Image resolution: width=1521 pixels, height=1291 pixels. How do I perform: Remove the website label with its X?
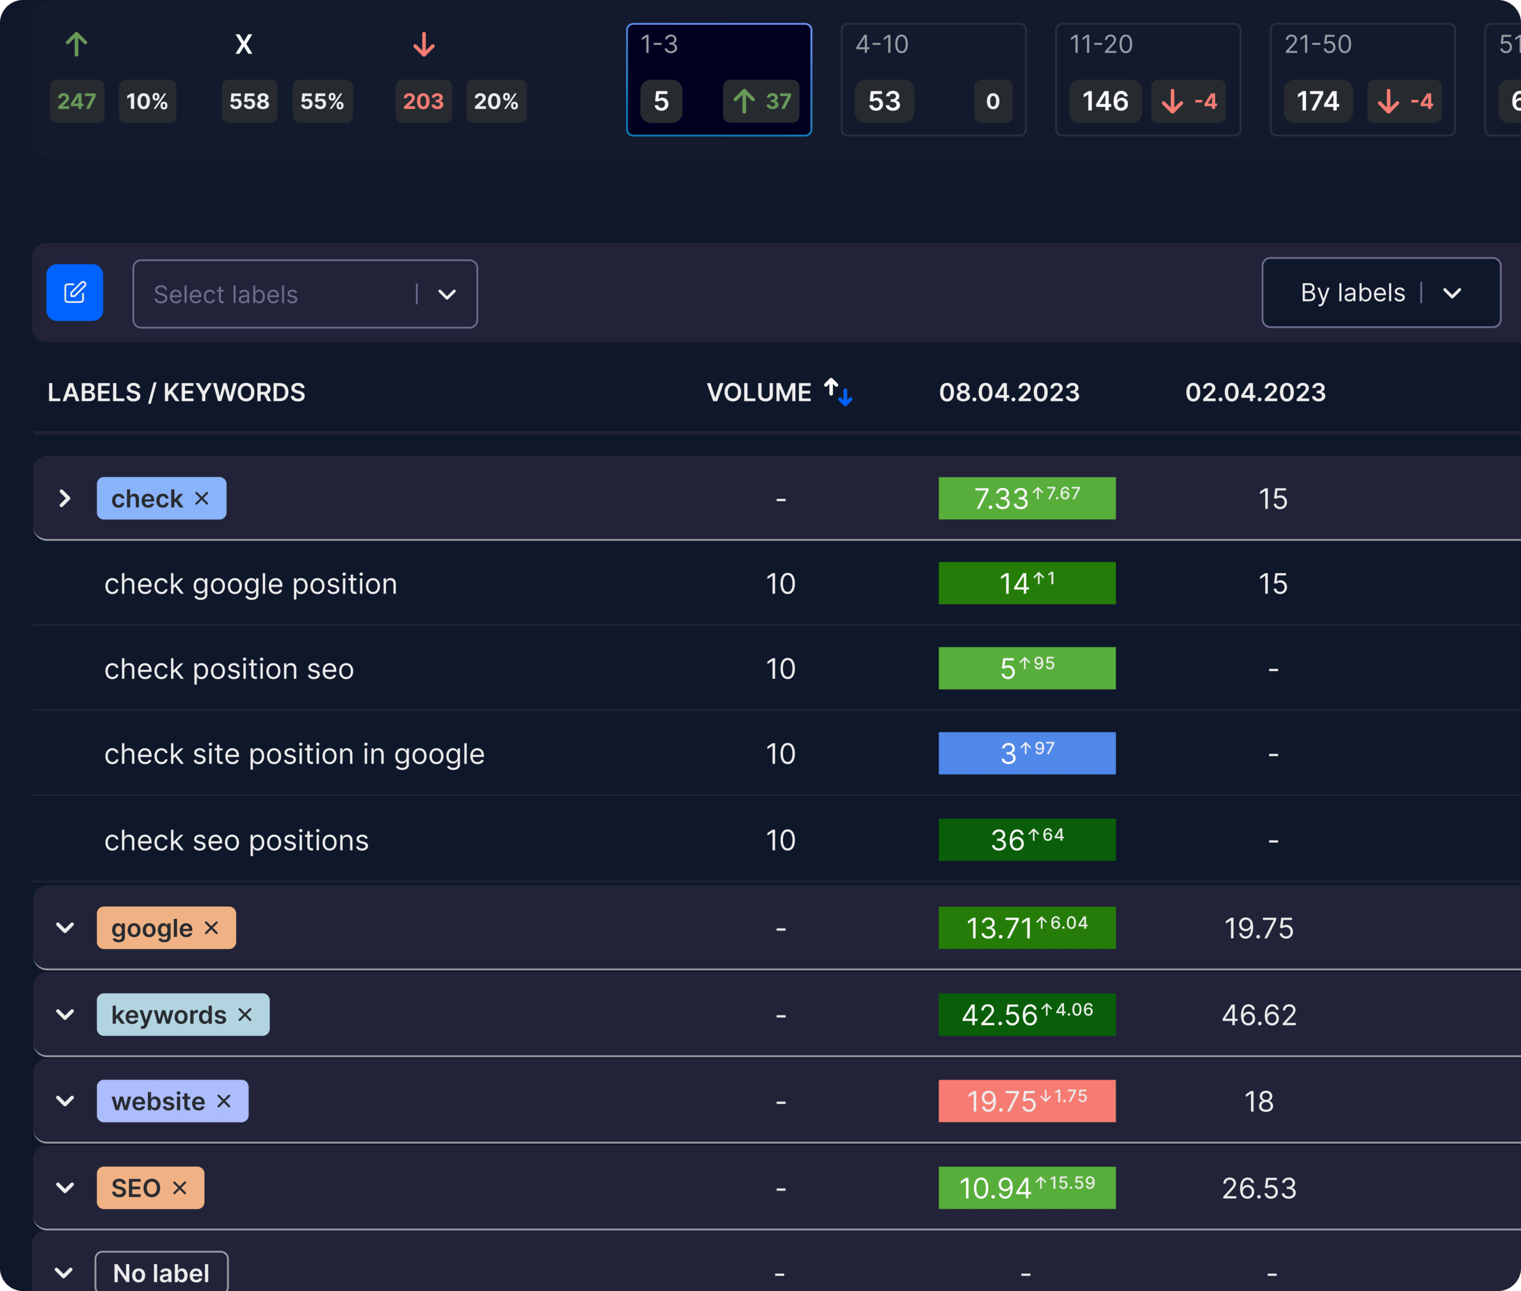tap(224, 1101)
